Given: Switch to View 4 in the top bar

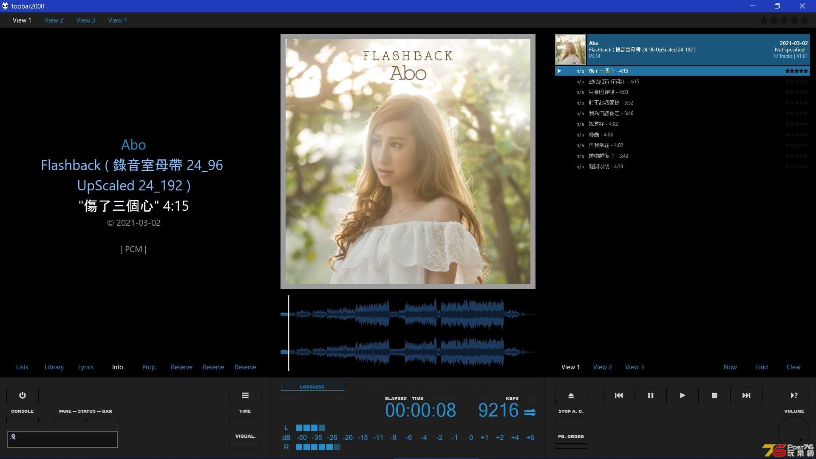Looking at the screenshot, I should coord(118,20).
